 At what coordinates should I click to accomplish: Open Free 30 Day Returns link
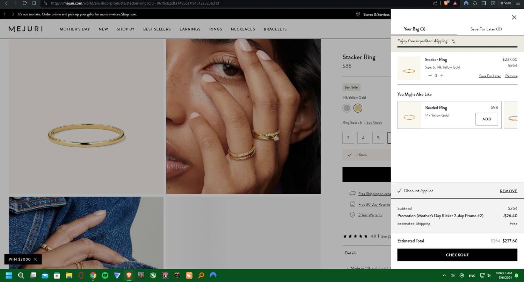pyautogui.click(x=374, y=204)
